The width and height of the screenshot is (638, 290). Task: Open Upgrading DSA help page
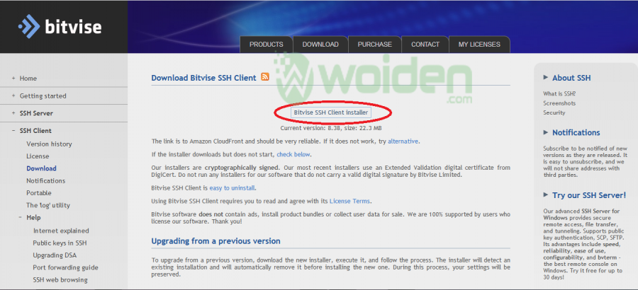(55, 255)
